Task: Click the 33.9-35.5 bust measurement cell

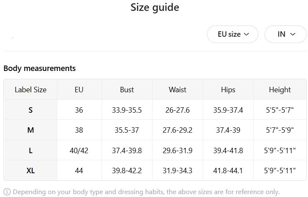Action: click(127, 110)
